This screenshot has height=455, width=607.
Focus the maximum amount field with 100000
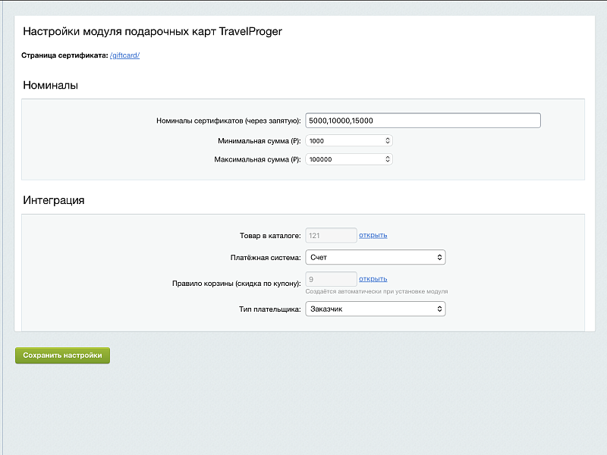point(349,159)
